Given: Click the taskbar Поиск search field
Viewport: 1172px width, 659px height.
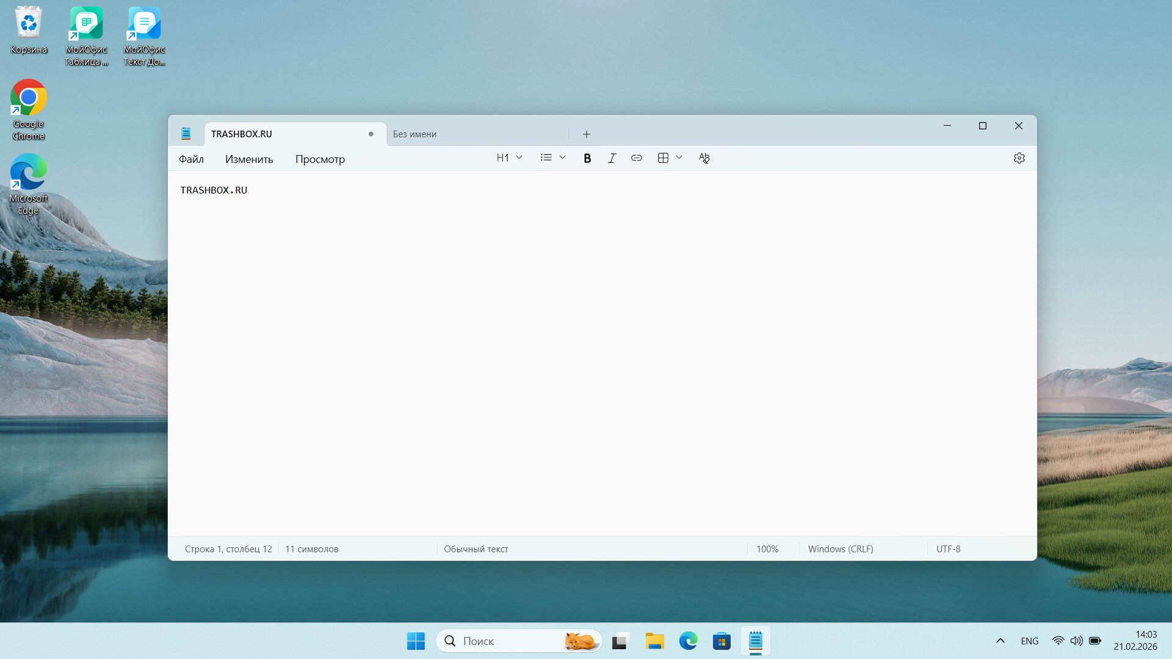Looking at the screenshot, I should pos(507,641).
